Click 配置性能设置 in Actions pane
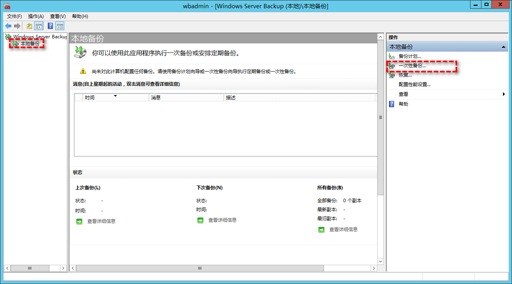Image resolution: width=512 pixels, height=284 pixels. click(x=414, y=84)
